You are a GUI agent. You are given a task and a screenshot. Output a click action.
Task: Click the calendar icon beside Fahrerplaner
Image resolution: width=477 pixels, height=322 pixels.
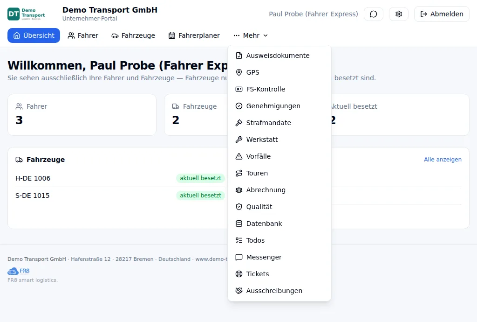[172, 35]
